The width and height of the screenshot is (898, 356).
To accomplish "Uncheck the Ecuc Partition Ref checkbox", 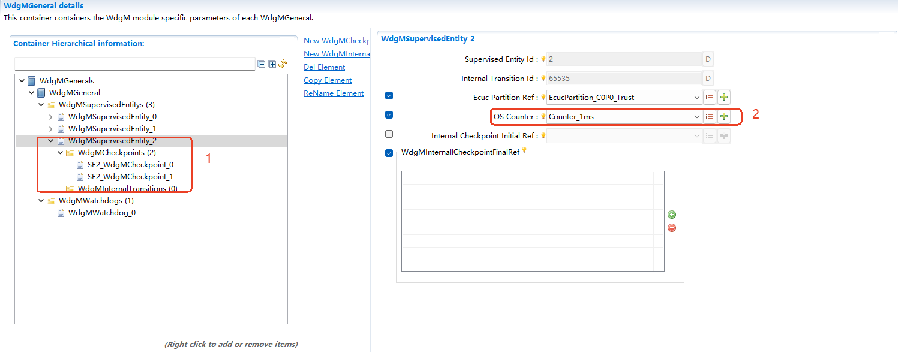I will click(389, 96).
